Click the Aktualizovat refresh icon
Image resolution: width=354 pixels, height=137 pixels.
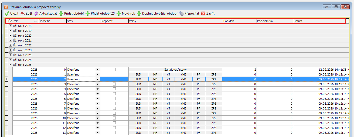(36, 13)
